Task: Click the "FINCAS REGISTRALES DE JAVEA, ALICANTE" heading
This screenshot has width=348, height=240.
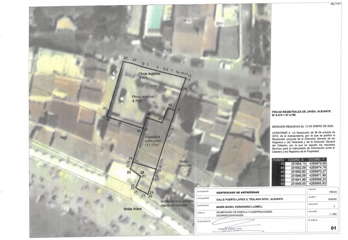Action: coord(301,111)
